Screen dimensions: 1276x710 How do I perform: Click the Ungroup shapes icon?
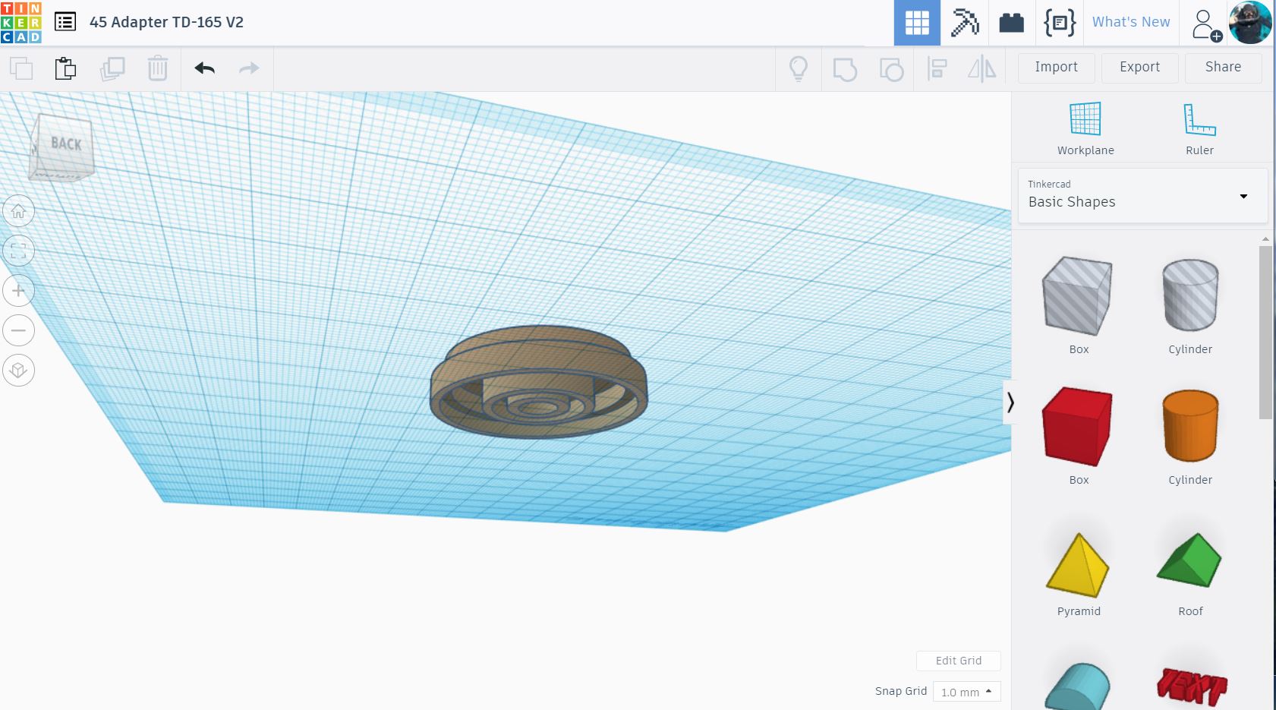coord(891,69)
